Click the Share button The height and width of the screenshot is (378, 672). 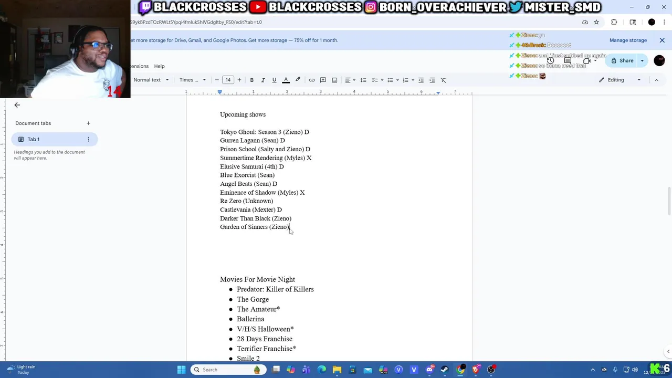pyautogui.click(x=622, y=60)
